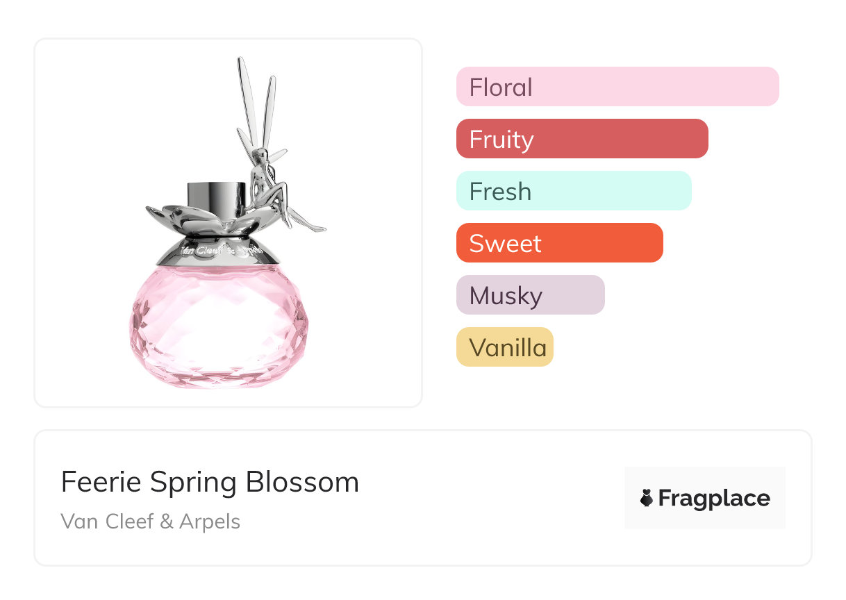This screenshot has height=600, width=846.
Task: Open the Fragplace wordmark link
Action: 713,498
